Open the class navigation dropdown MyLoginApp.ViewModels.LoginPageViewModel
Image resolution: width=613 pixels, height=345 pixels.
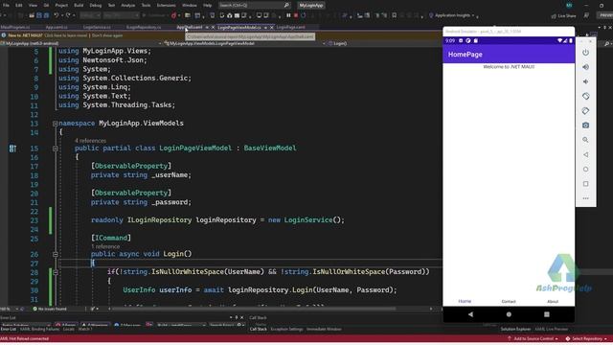(x=245, y=43)
